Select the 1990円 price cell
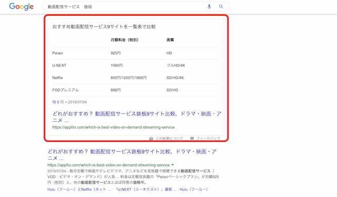 (x=117, y=65)
